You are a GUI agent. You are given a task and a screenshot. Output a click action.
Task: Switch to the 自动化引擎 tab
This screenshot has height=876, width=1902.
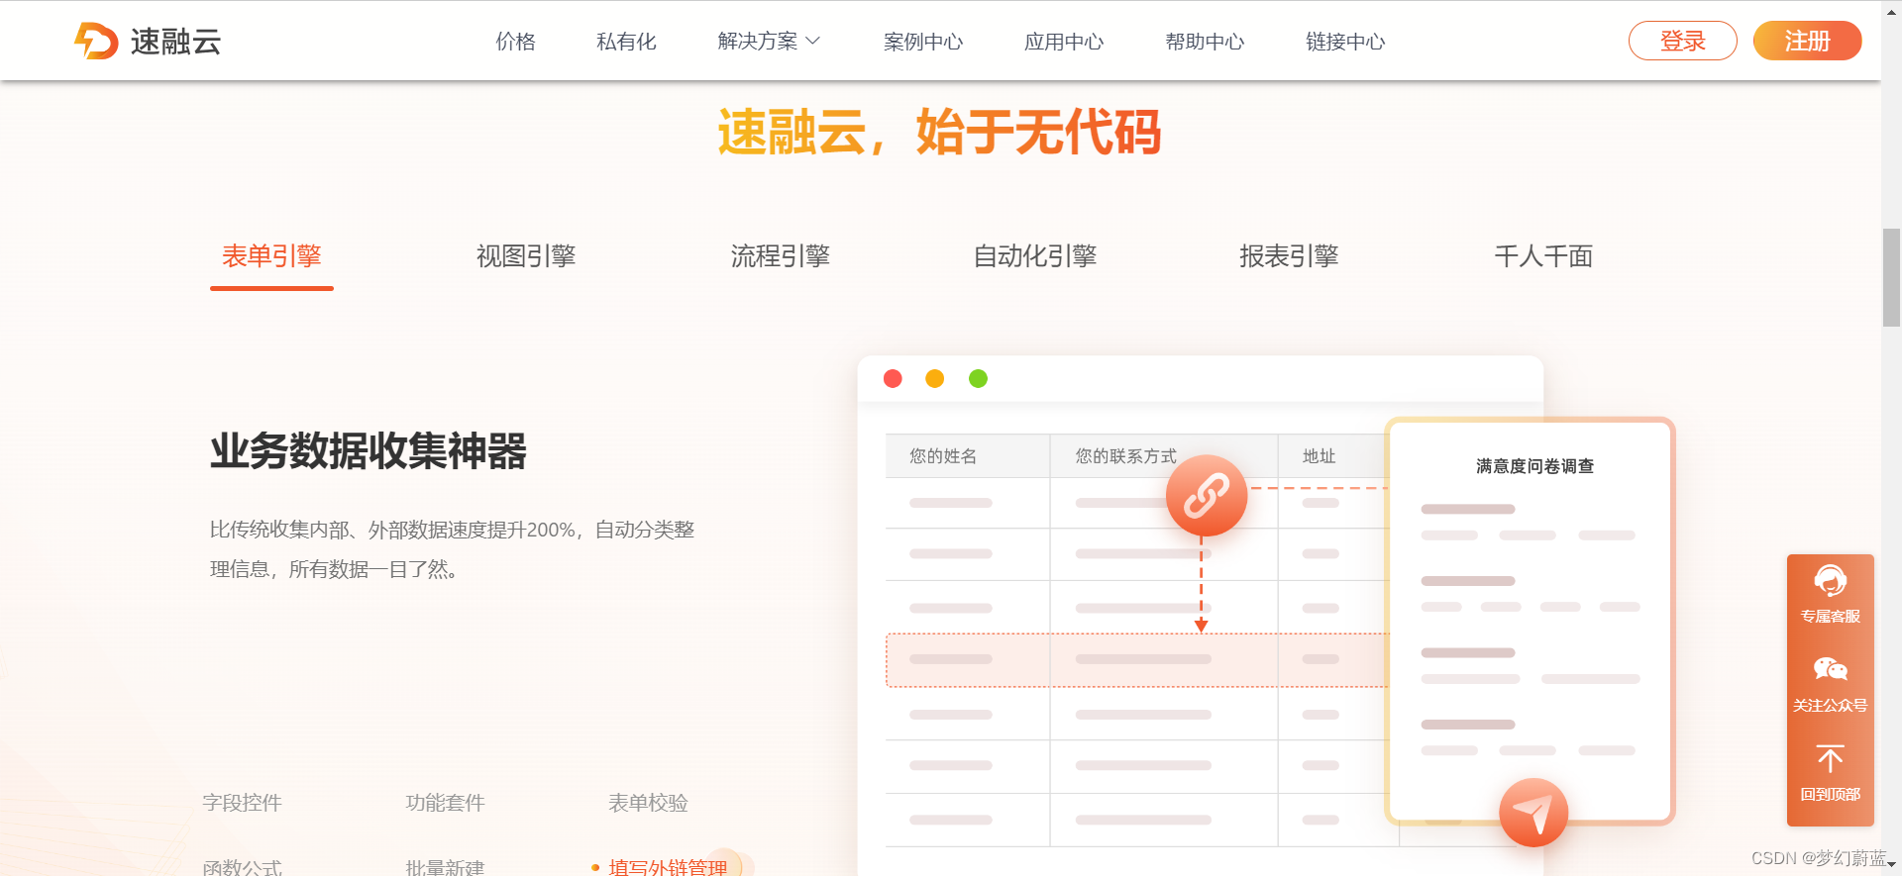(1035, 256)
